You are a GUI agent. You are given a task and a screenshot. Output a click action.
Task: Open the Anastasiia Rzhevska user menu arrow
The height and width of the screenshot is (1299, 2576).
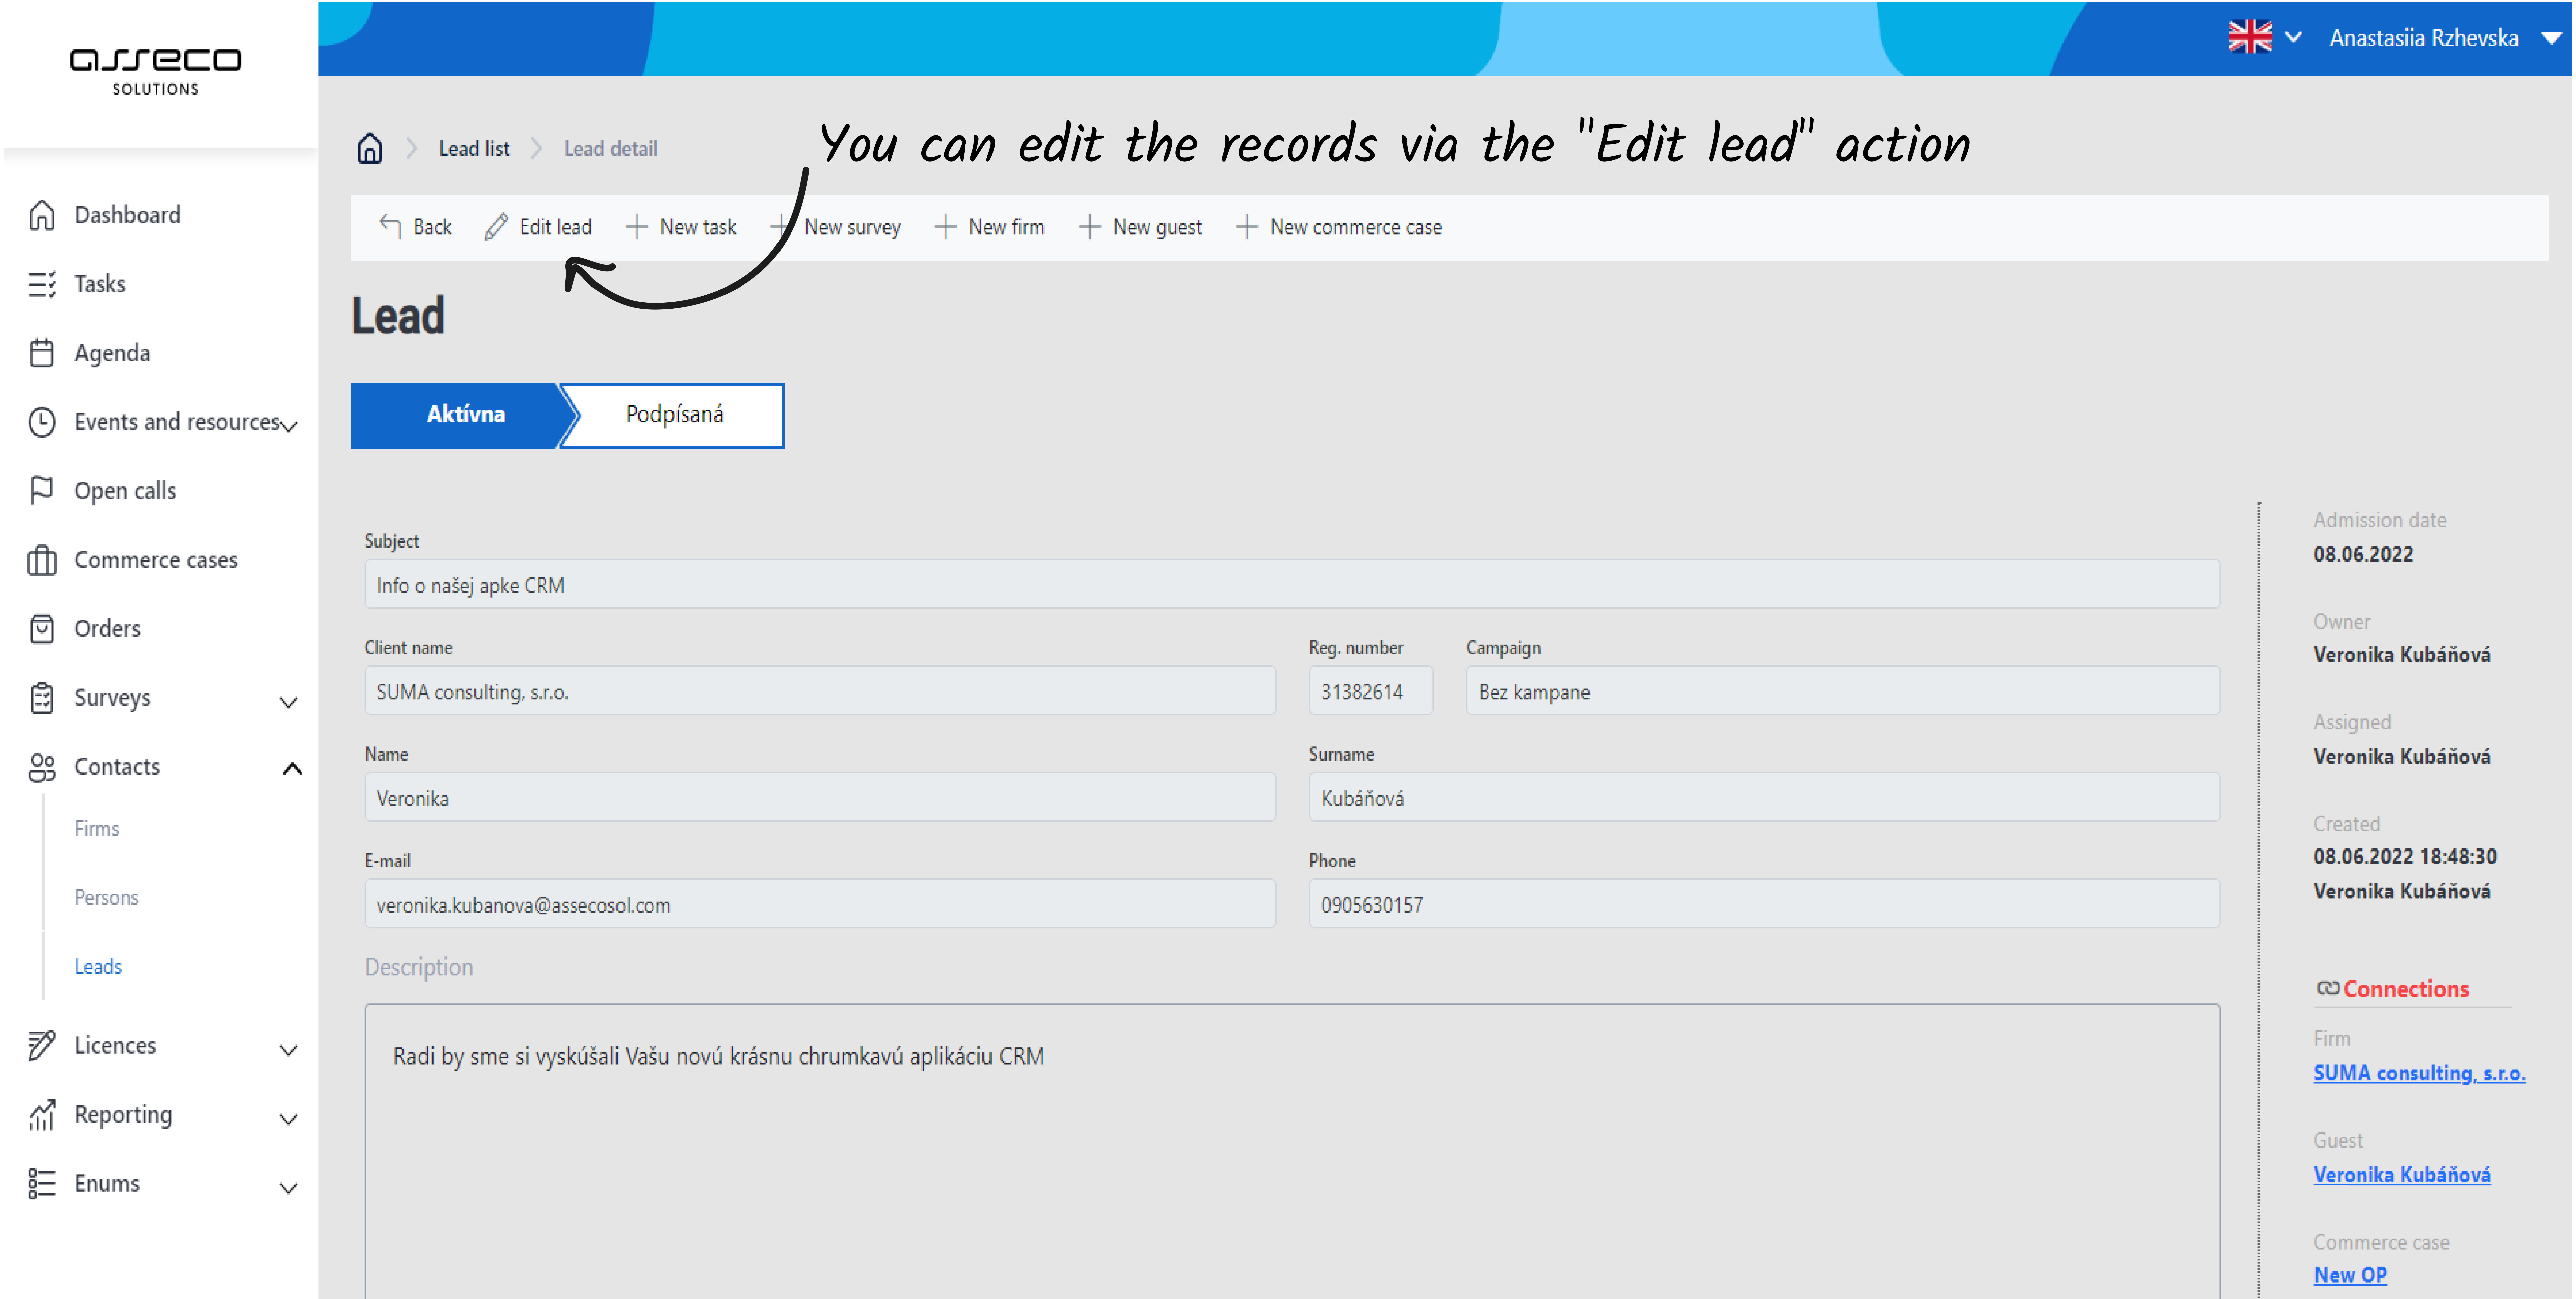pyautogui.click(x=2551, y=38)
